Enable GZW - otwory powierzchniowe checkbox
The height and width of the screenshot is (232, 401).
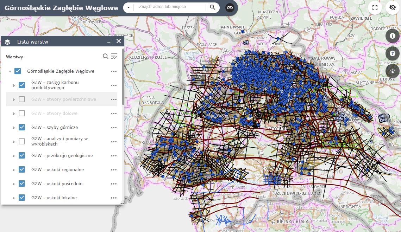pos(22,99)
